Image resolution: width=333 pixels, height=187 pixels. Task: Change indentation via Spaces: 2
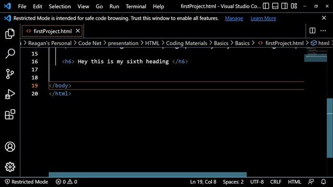(233, 182)
